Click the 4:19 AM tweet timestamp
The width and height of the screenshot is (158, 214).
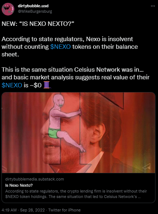click(9, 210)
